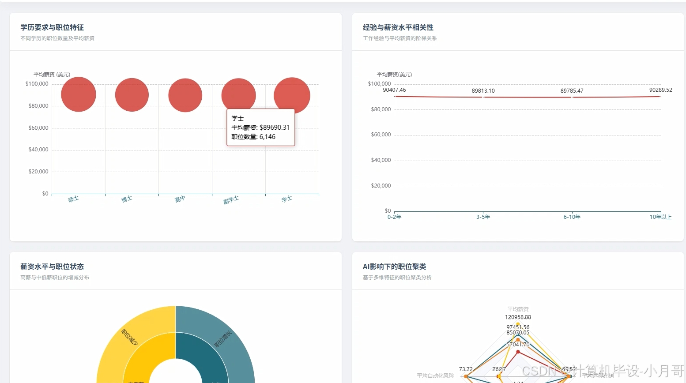Viewport: 686px width, 383px height.
Task: Click the 学士 bubble in the education chart
Action: [x=292, y=95]
